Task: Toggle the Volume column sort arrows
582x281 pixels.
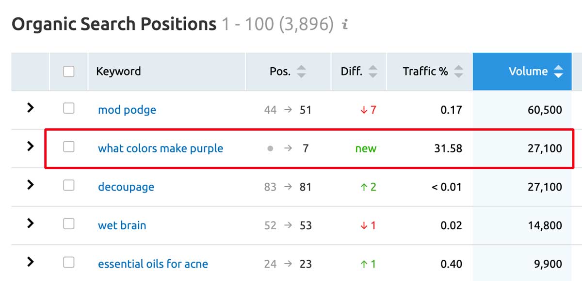Action: click(x=559, y=72)
